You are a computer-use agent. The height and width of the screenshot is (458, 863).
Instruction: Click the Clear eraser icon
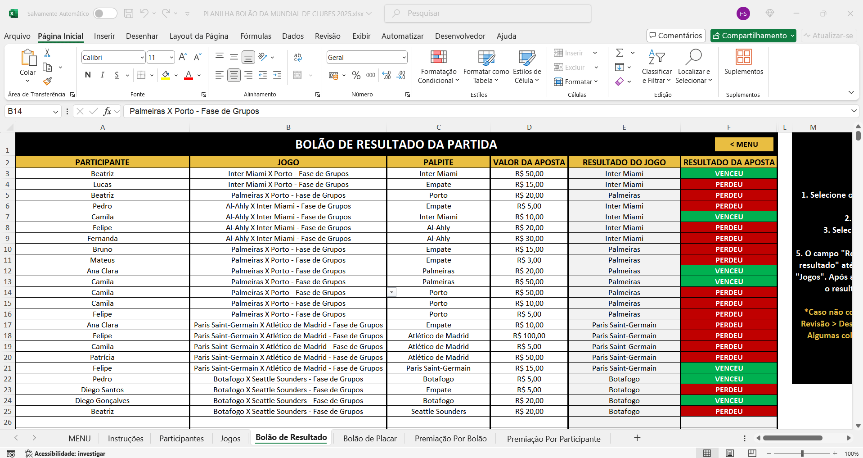coord(620,82)
